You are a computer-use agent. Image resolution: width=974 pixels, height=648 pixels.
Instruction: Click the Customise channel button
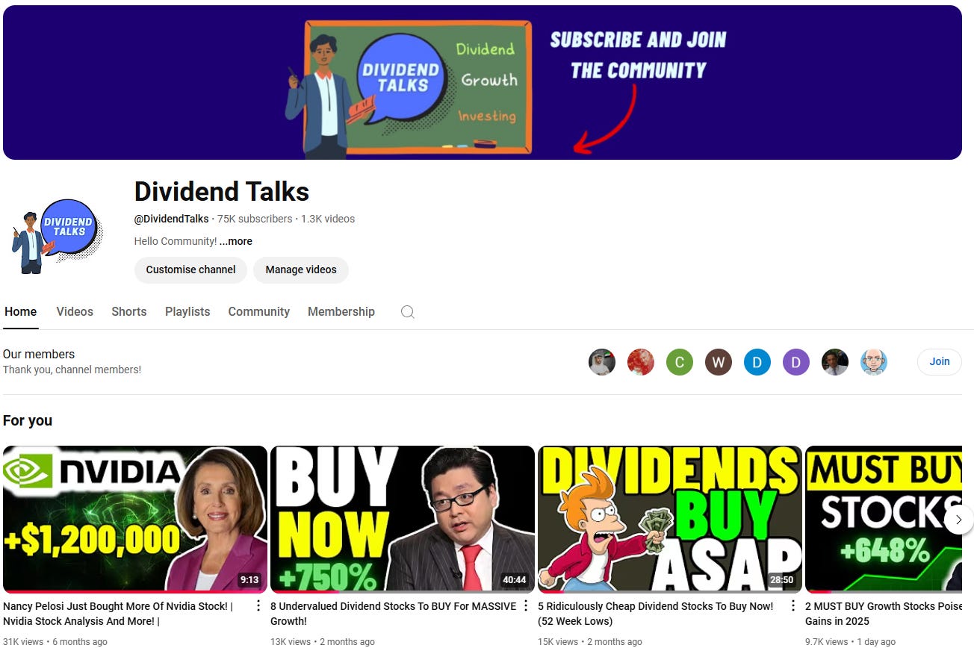(190, 270)
